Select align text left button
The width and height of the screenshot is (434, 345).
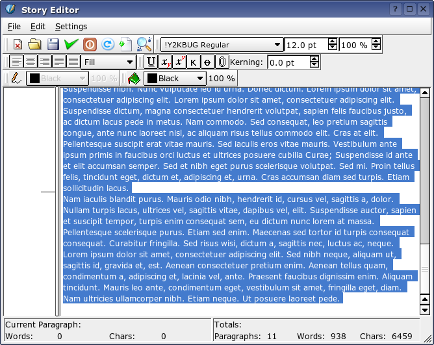click(x=16, y=62)
